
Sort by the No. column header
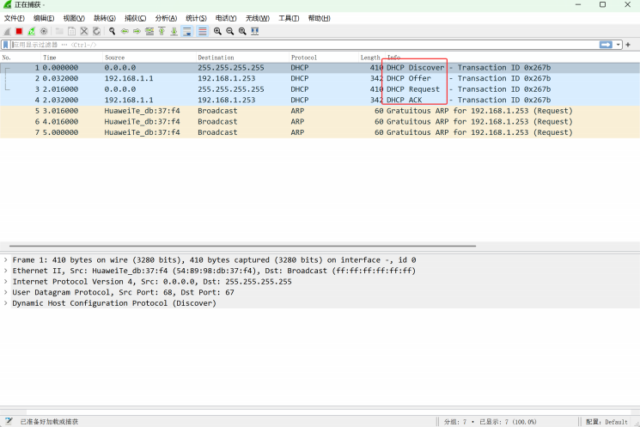pos(21,58)
